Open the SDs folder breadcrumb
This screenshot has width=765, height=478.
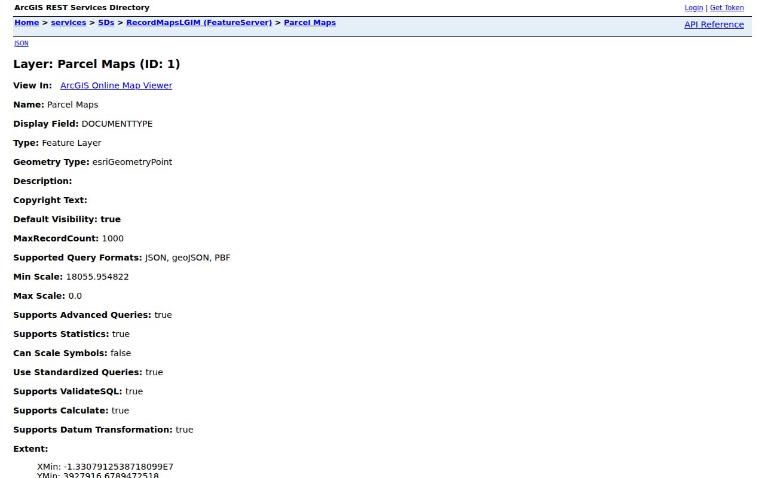pos(106,23)
